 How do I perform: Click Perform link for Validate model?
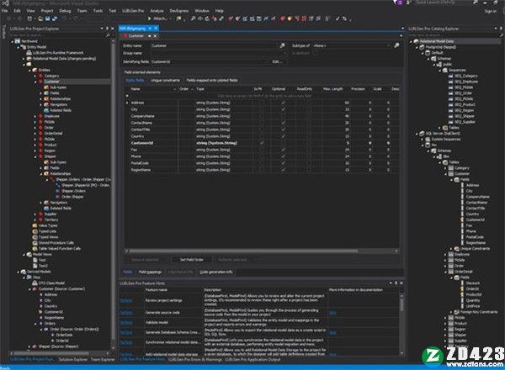(x=126, y=322)
